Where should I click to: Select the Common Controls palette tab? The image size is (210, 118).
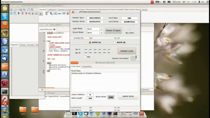65,10
